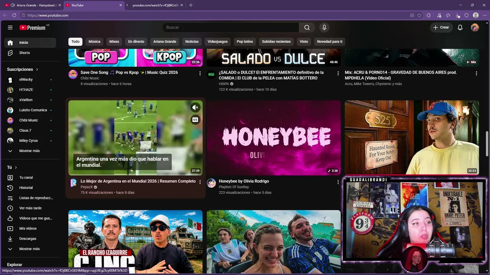Open Historial in the sidebar
This screenshot has width=490, height=275.
(30, 188)
